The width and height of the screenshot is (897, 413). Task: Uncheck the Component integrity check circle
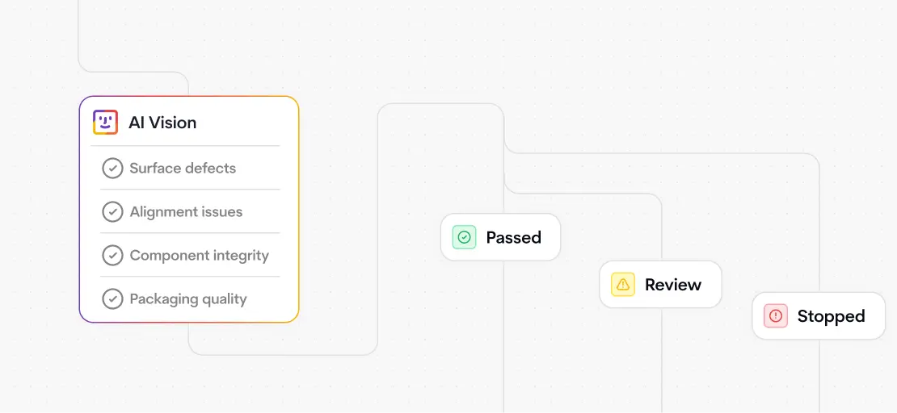(112, 256)
